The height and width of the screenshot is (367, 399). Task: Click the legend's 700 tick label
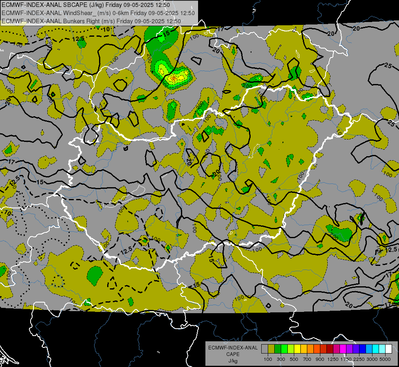307,359
